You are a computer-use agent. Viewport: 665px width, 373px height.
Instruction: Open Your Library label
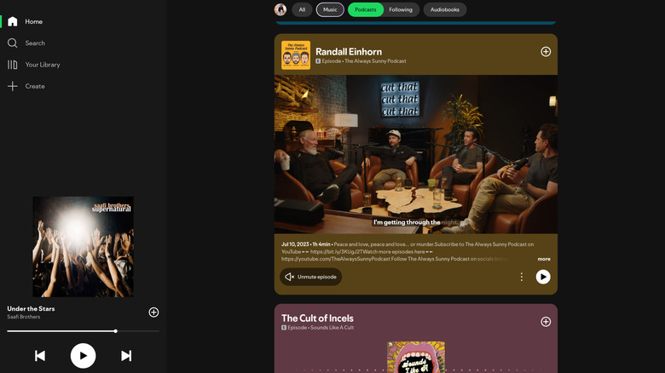[x=43, y=65]
